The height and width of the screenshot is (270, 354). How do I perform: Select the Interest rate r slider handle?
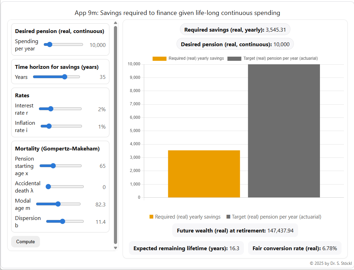coord(51,109)
